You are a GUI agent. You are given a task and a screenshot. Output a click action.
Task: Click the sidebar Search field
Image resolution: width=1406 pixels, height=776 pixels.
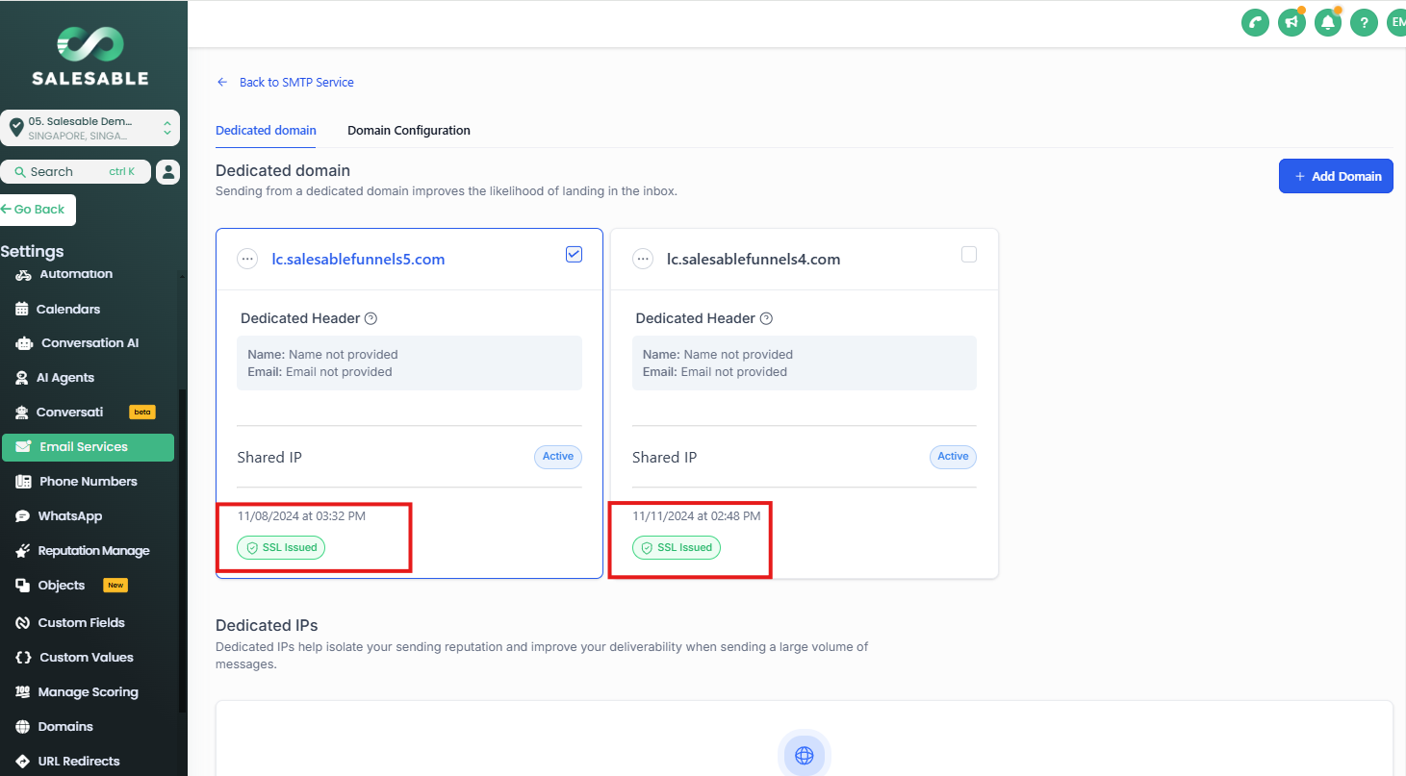coord(76,171)
